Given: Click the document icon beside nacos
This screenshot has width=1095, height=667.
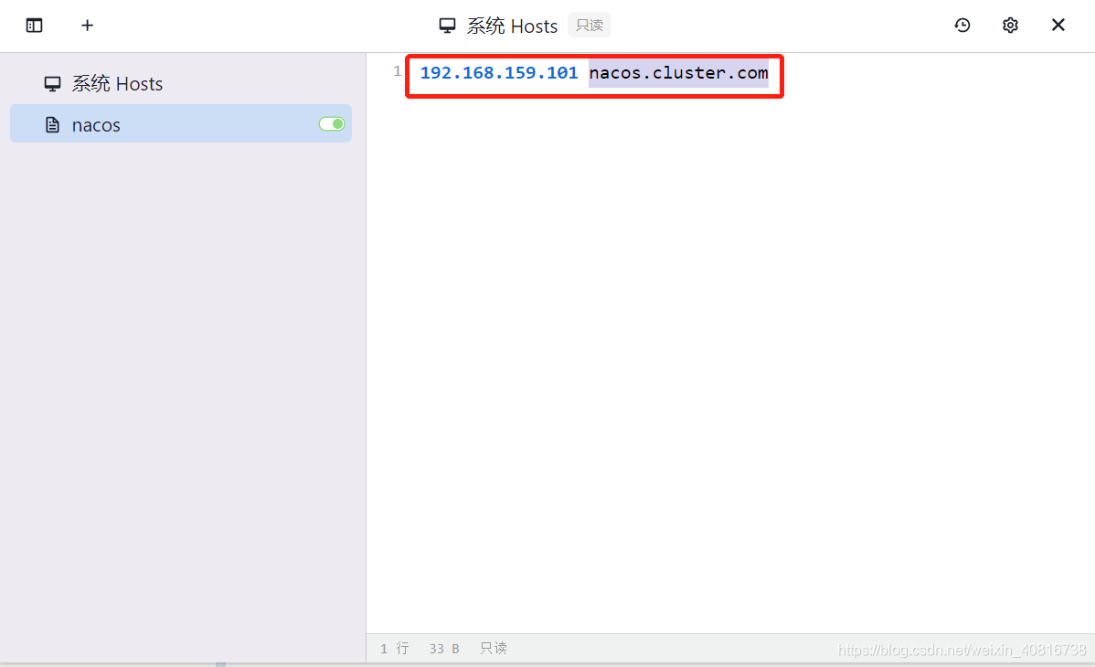Looking at the screenshot, I should (x=52, y=125).
